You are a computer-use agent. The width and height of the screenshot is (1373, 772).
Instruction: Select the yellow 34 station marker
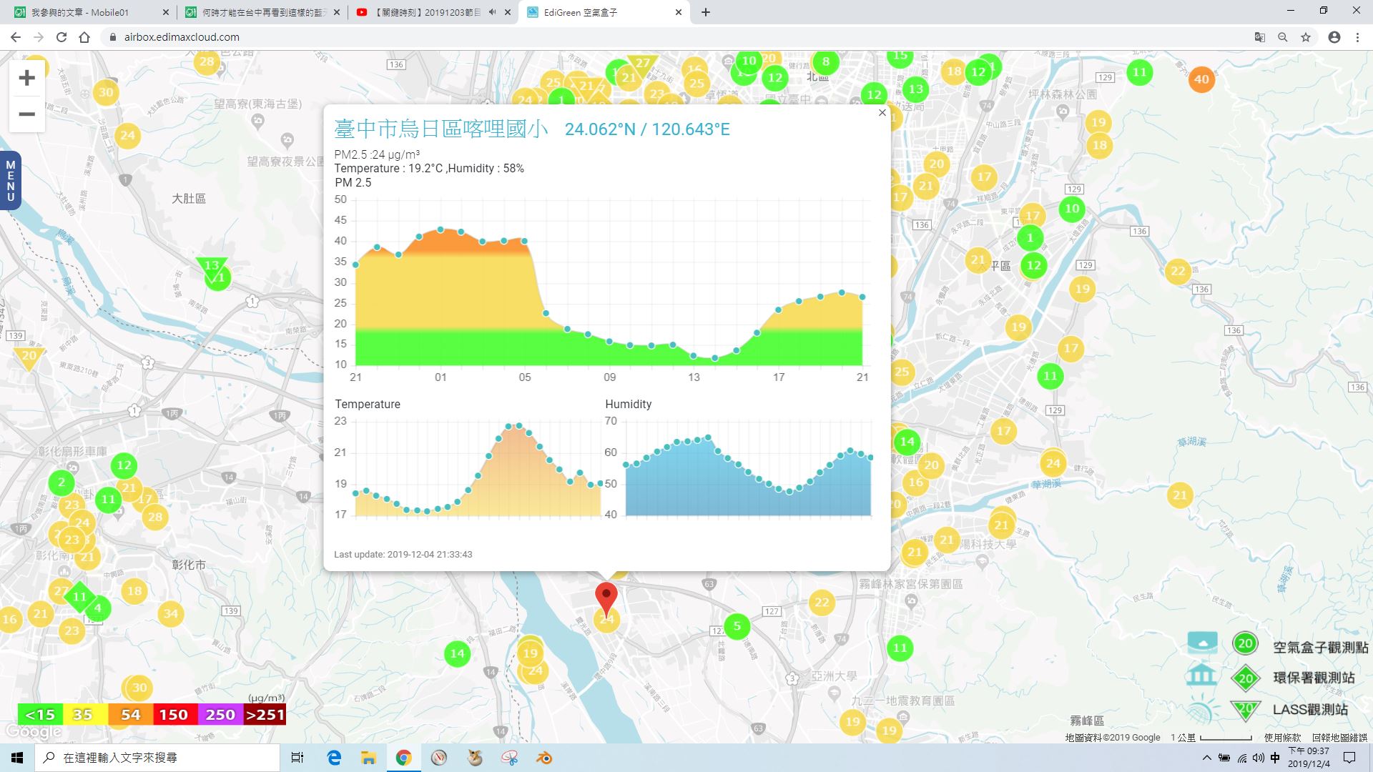(171, 613)
